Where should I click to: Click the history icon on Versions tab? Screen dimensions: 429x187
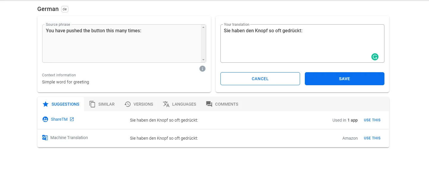(128, 104)
